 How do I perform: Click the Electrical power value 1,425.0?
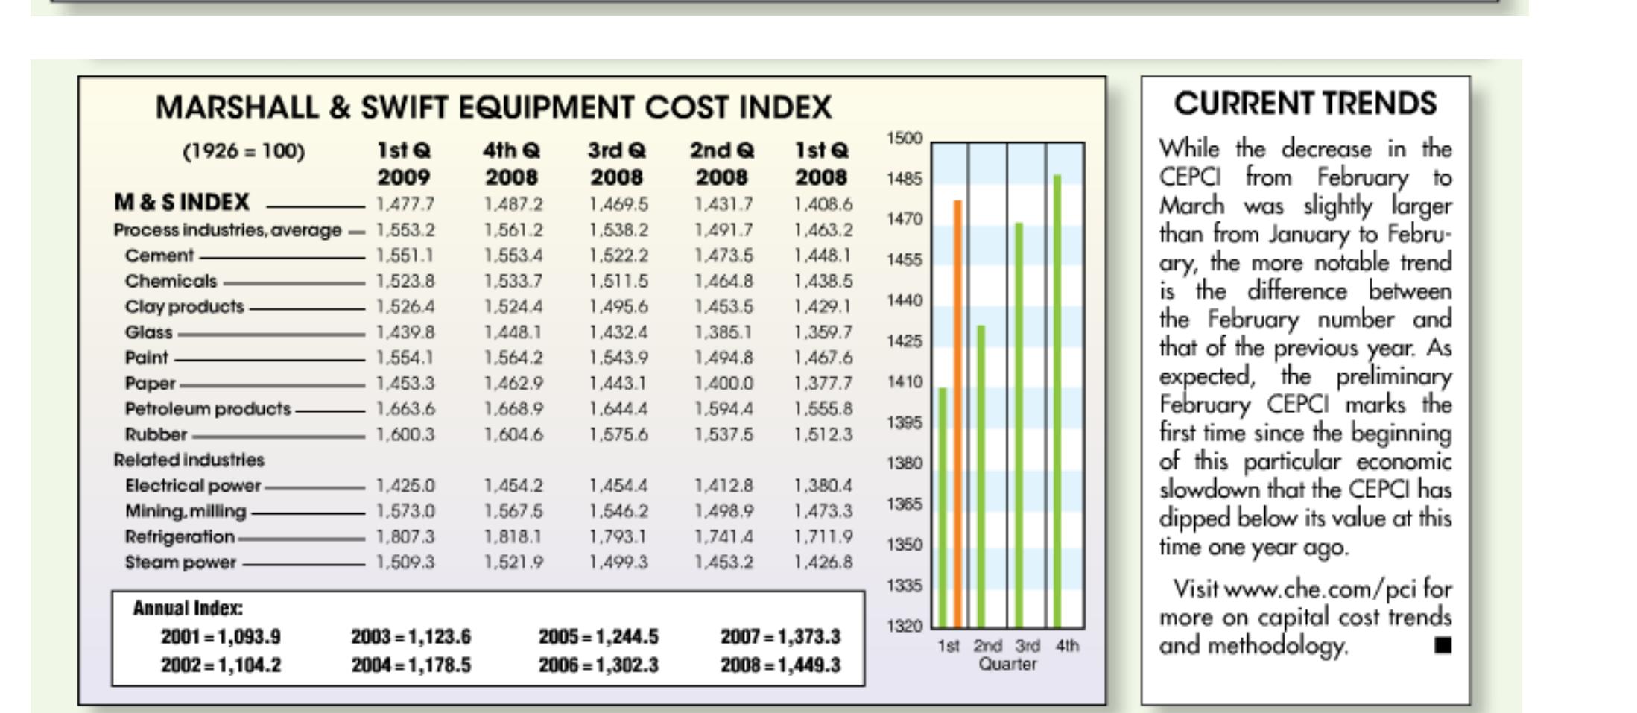point(405,486)
